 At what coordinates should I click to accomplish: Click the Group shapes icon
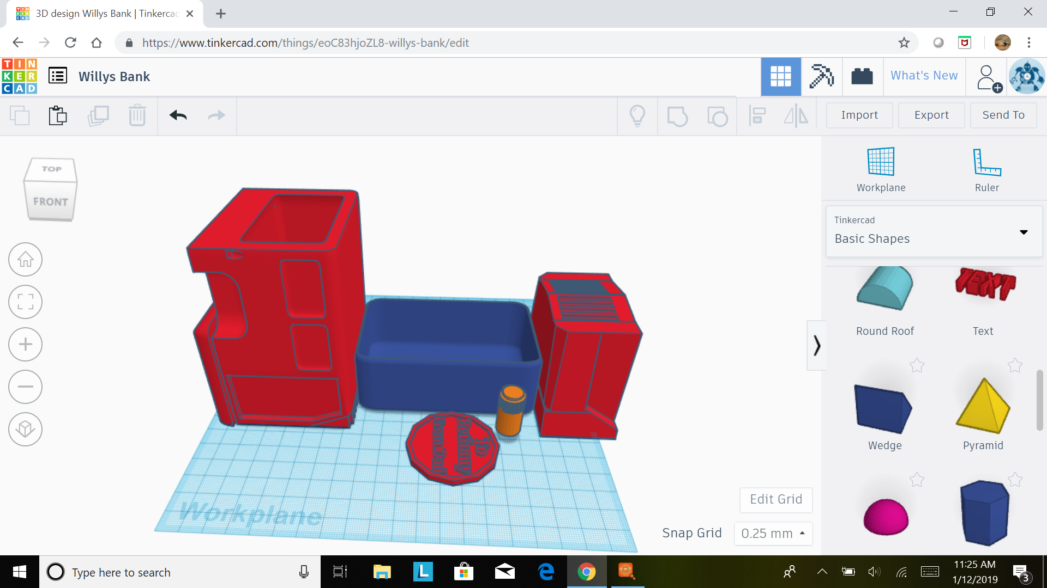[x=677, y=115]
